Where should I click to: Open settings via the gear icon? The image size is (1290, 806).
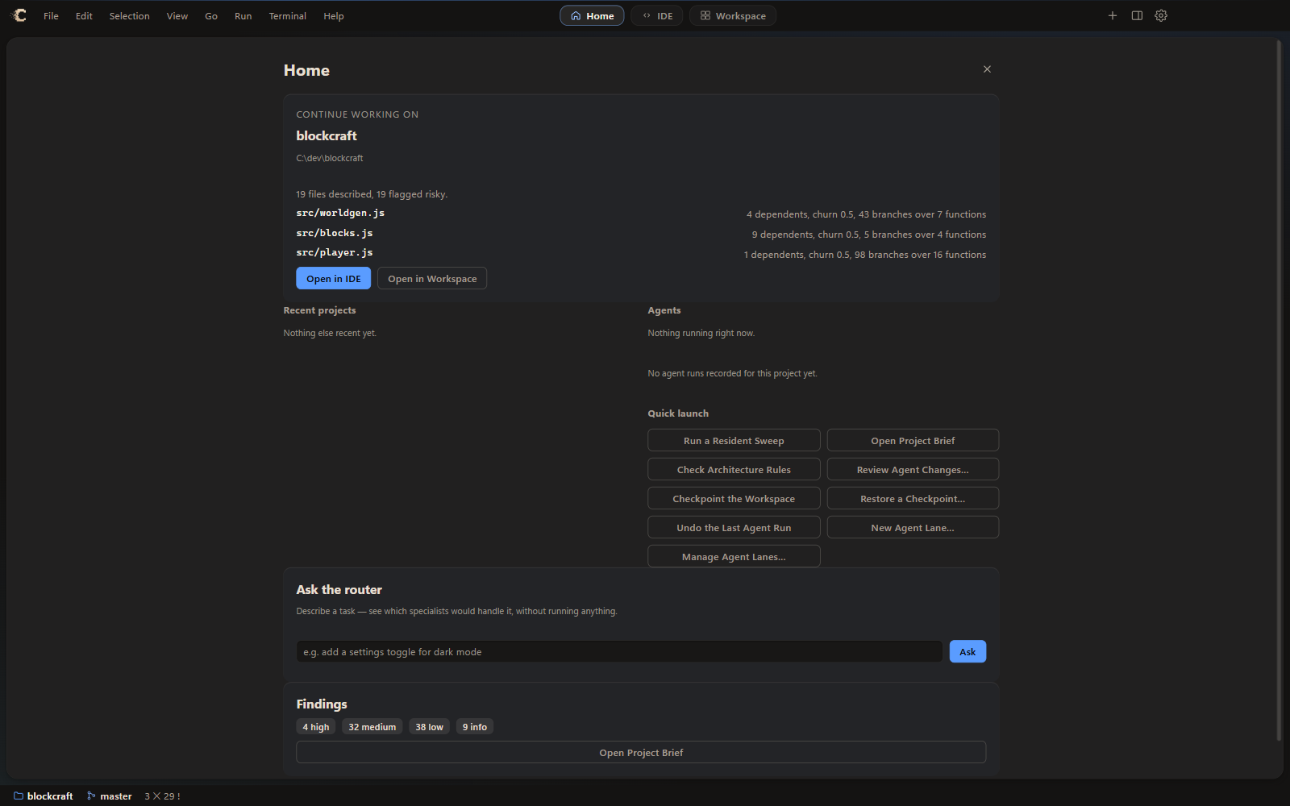[x=1161, y=15]
